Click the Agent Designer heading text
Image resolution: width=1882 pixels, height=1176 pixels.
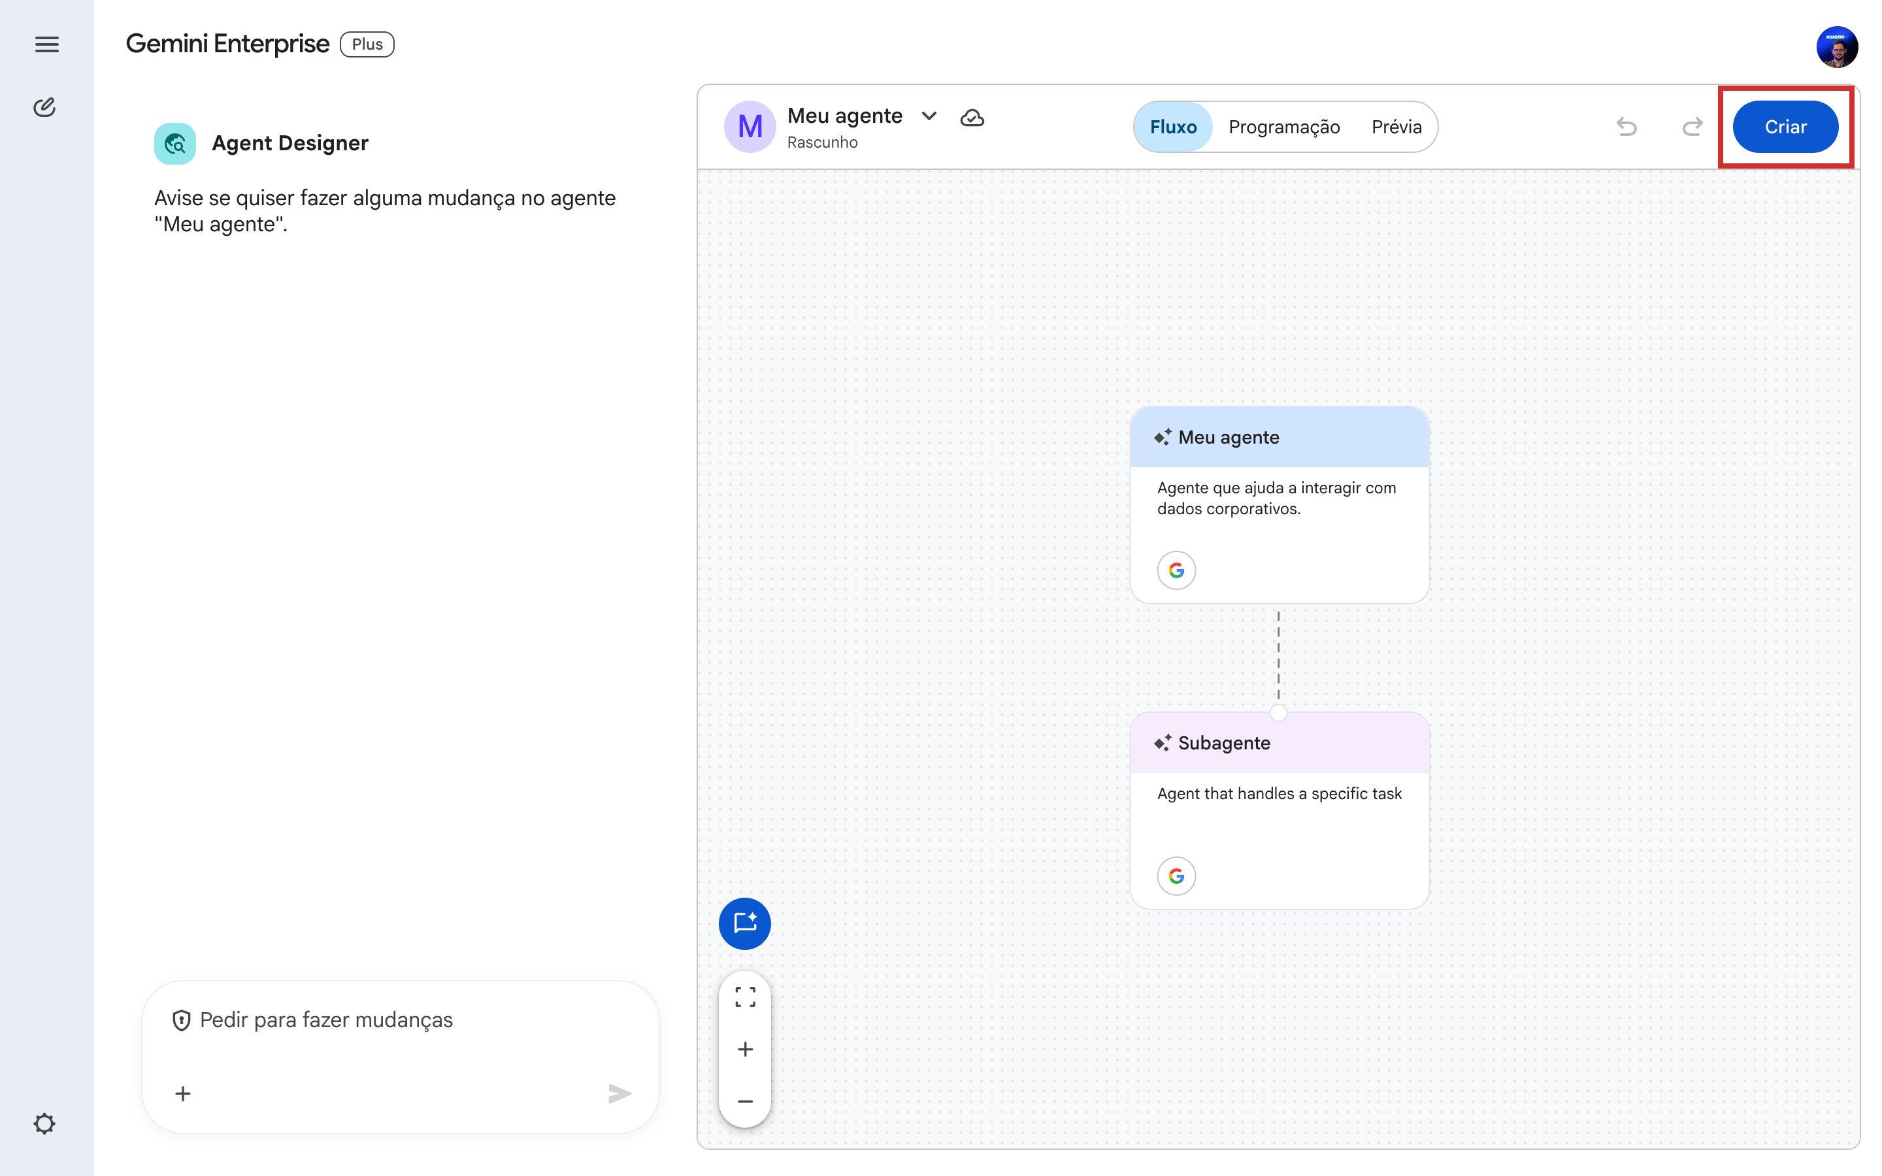290,143
